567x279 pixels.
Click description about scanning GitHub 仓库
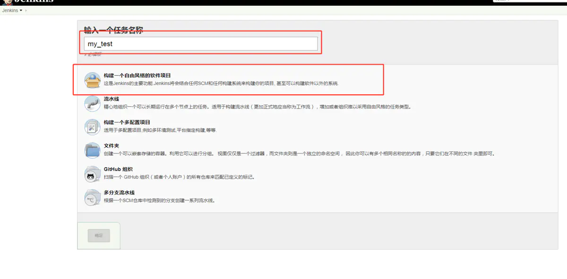(x=180, y=177)
